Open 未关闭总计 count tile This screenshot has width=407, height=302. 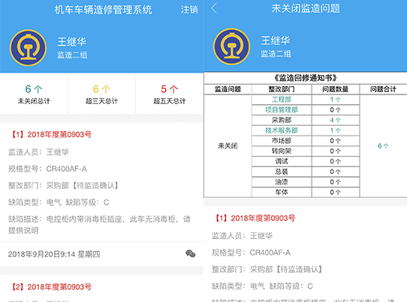34,94
